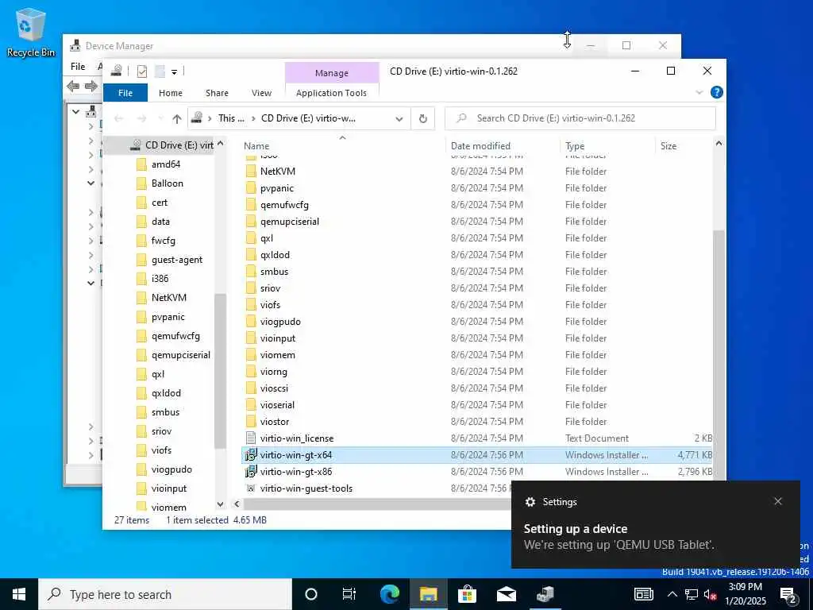Navigate back with the back arrow

click(119, 119)
